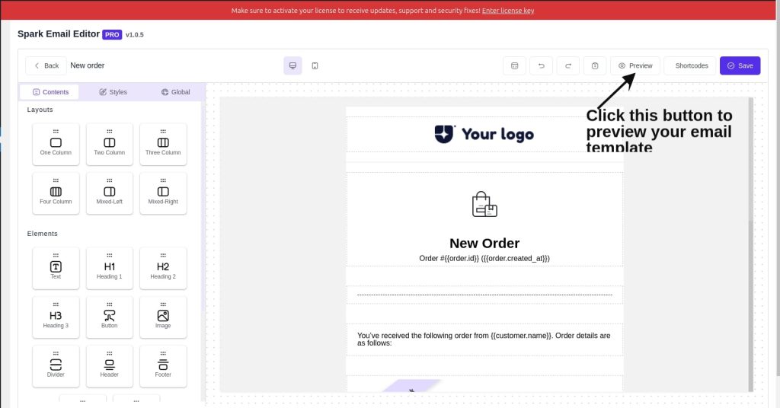780x408 pixels.
Task: Click the undo arrow icon
Action: click(542, 65)
